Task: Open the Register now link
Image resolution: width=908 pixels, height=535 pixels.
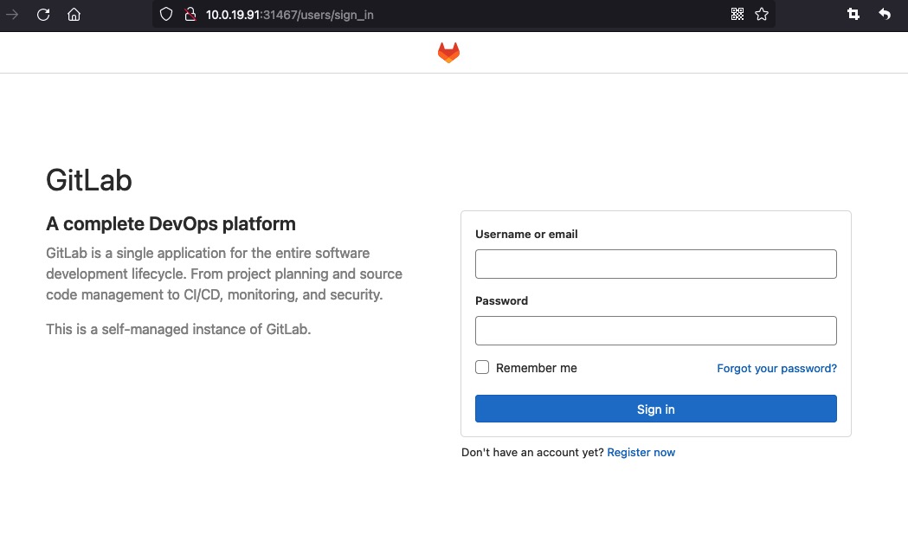Action: (x=641, y=452)
